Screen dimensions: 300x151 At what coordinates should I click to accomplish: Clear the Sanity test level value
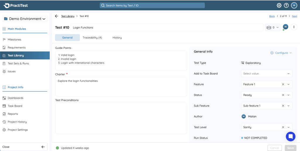coord(283,127)
